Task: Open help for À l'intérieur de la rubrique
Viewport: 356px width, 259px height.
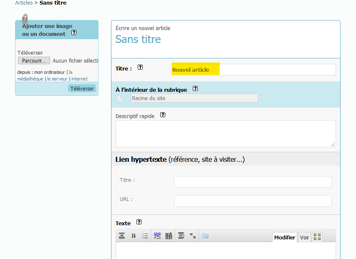Action: (x=195, y=89)
